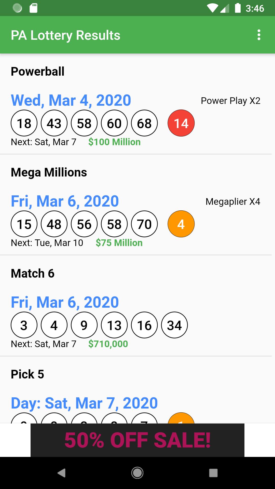This screenshot has height=489, width=275.
Task: Tap Android recent apps square button
Action: (213, 473)
